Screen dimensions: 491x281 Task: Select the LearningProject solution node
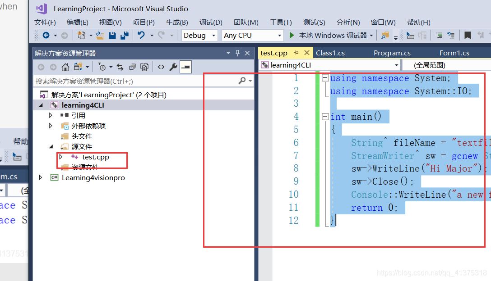click(109, 95)
